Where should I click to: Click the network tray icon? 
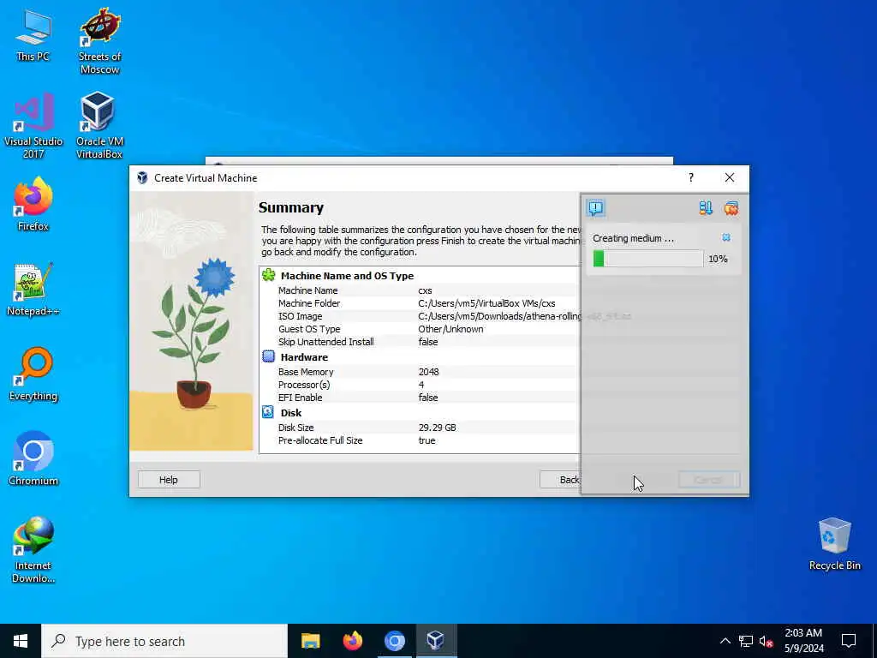point(746,641)
